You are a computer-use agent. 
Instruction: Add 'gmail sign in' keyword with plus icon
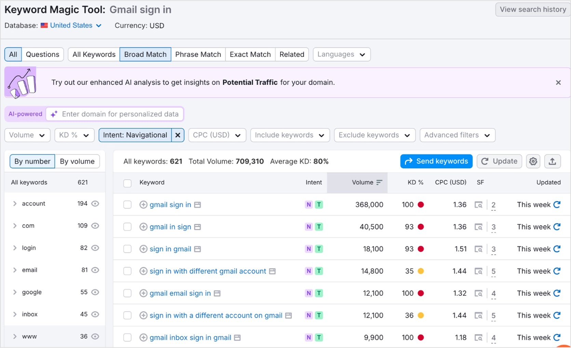pos(143,205)
